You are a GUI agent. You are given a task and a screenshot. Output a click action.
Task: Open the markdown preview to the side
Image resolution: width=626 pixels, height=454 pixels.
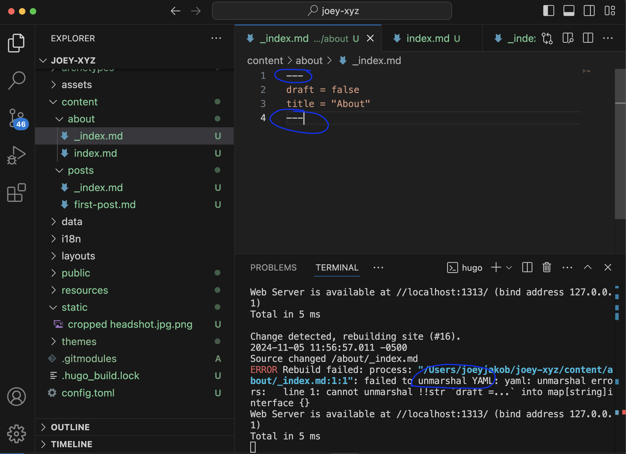coord(568,38)
